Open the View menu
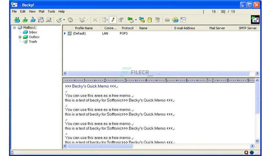269x156 pixels. coord(32,12)
